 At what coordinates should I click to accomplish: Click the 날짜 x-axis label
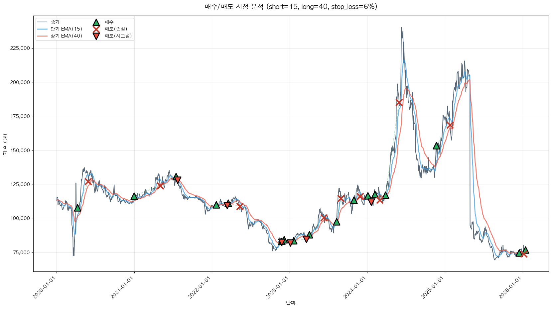pos(291,303)
